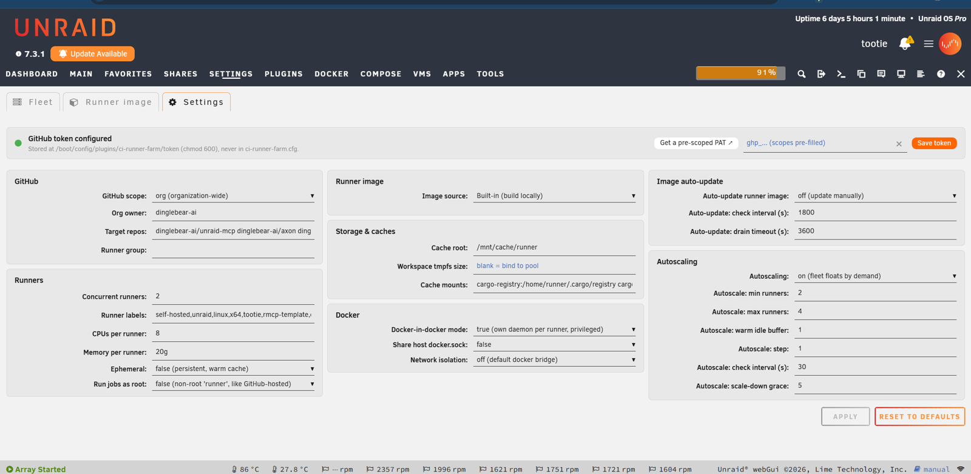Image resolution: width=971 pixels, height=474 pixels.
Task: Open the hamburger menu next to bell
Action: point(929,44)
